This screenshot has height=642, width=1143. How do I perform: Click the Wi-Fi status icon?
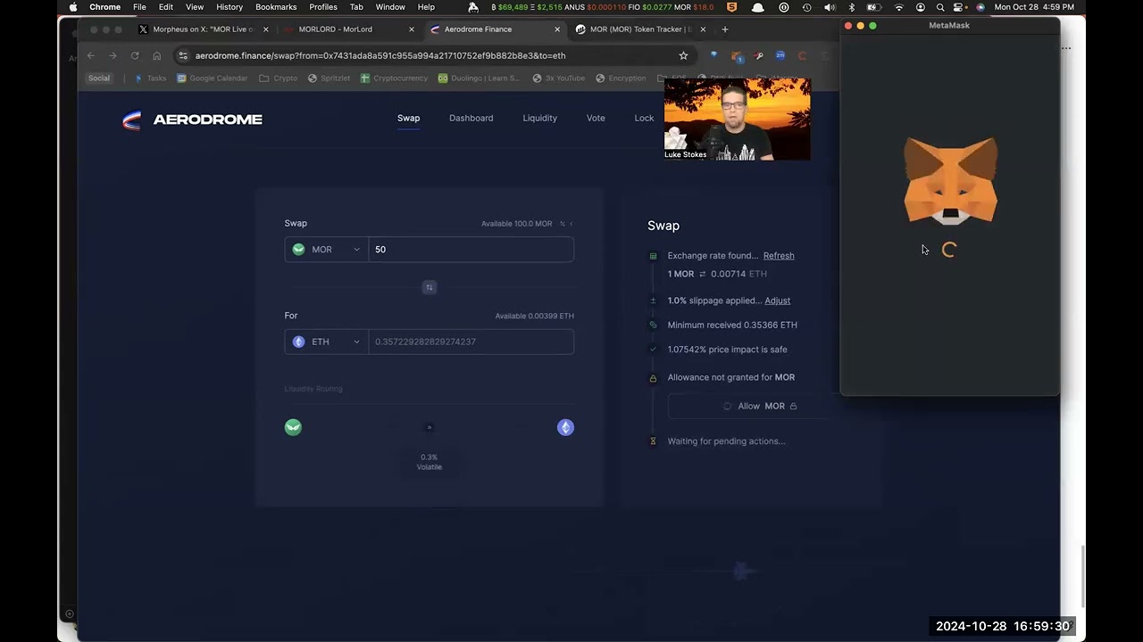[x=899, y=7]
